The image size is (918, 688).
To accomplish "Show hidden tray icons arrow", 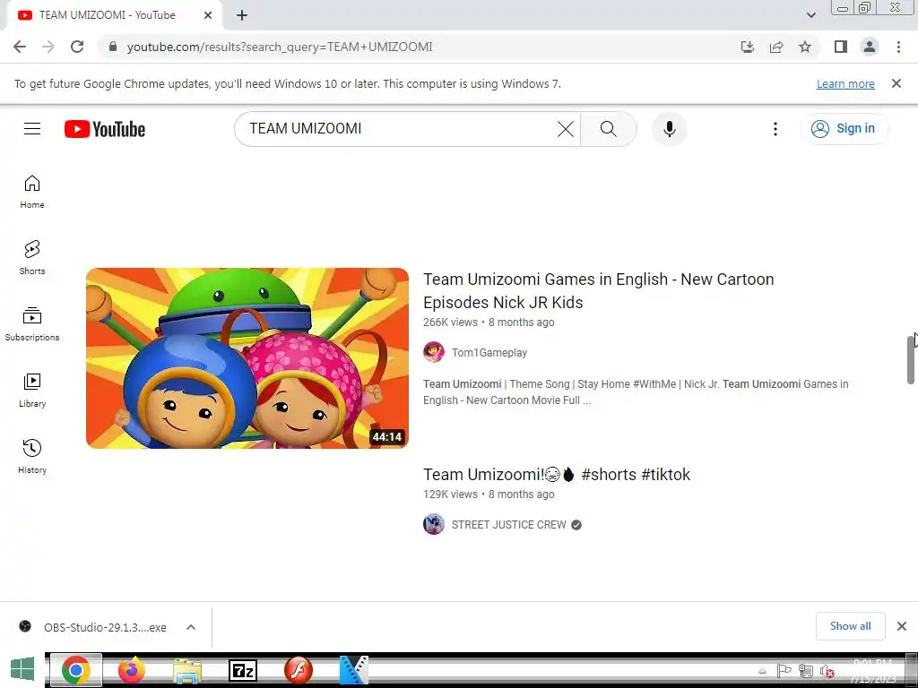I will 762,671.
